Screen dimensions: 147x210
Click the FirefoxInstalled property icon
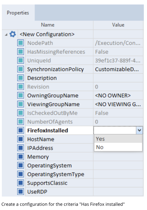point(21,130)
